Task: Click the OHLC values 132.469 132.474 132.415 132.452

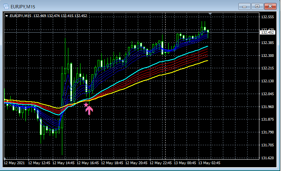Action: click(x=60, y=16)
